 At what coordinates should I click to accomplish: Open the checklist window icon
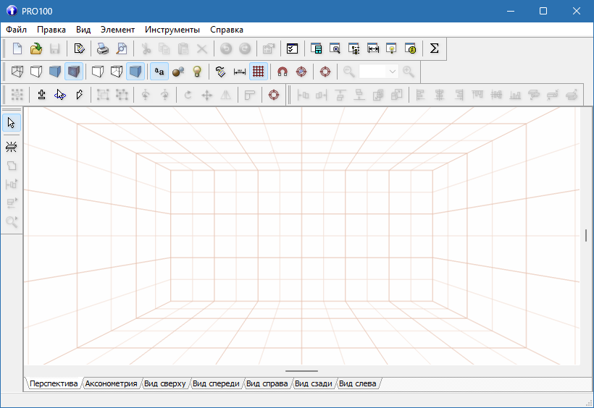click(x=292, y=48)
